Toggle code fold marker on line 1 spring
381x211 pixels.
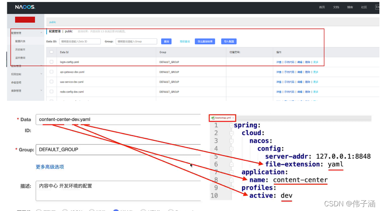click(231, 125)
